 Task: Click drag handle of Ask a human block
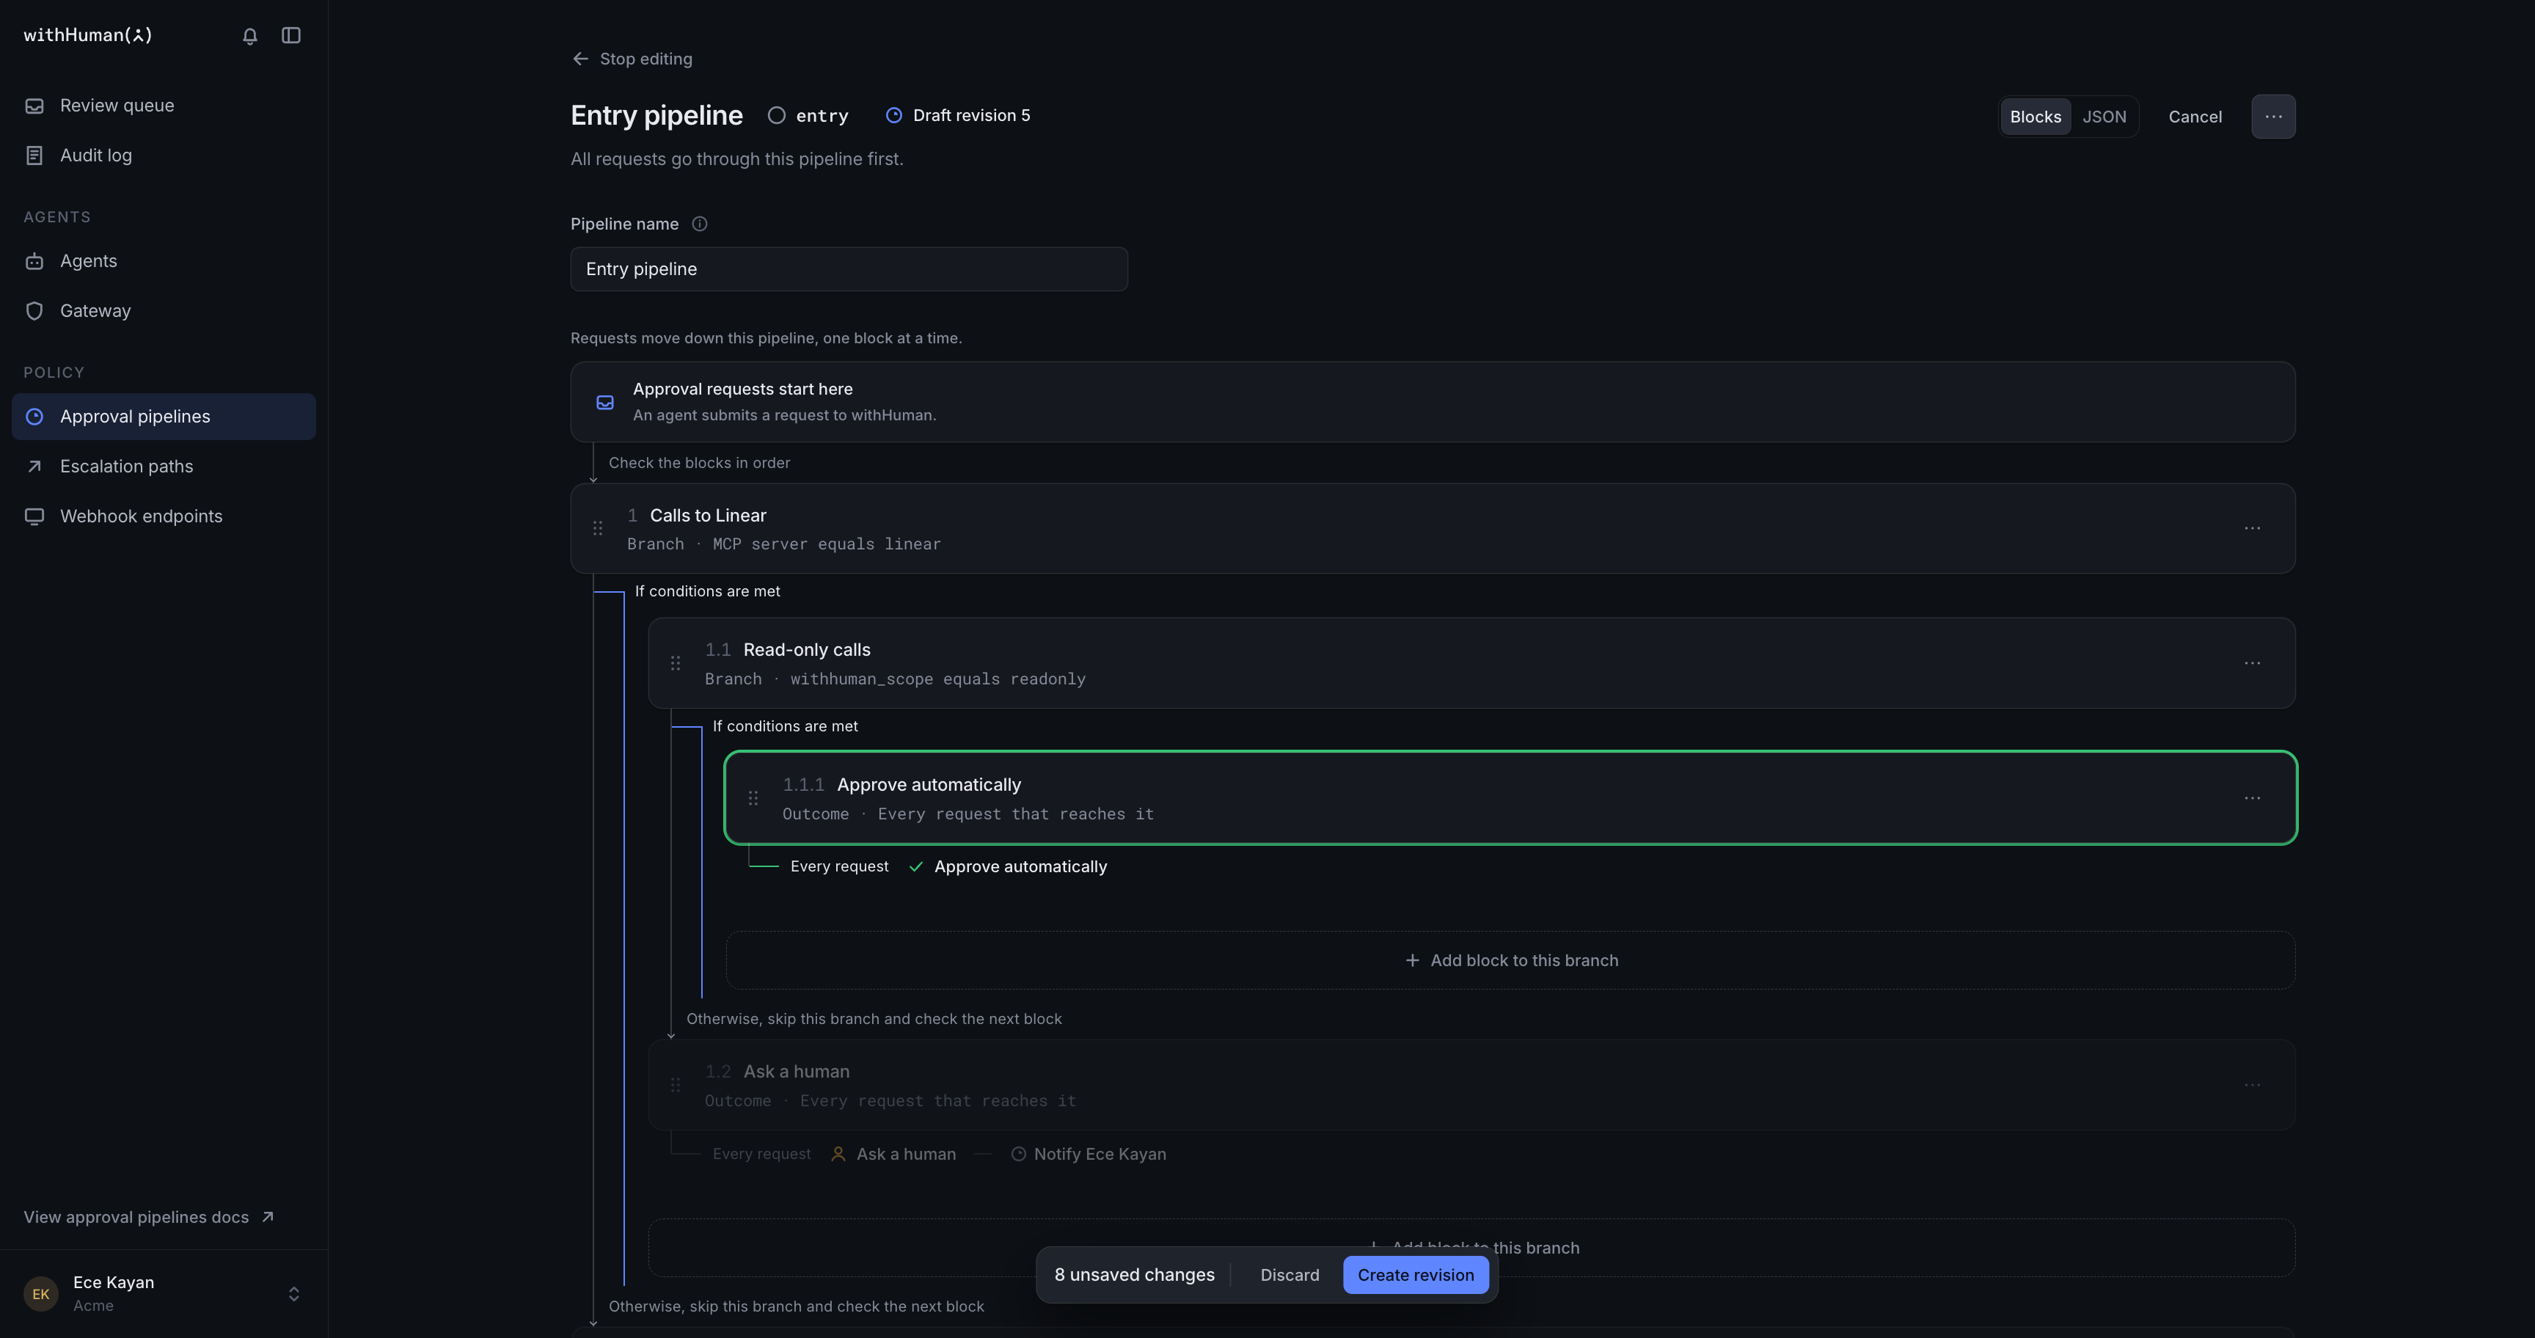pos(675,1085)
